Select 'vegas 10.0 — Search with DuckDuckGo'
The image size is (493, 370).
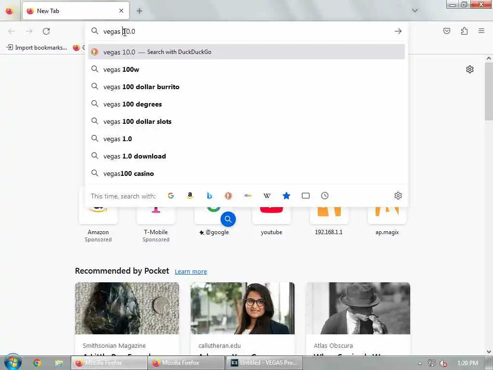coord(246,52)
